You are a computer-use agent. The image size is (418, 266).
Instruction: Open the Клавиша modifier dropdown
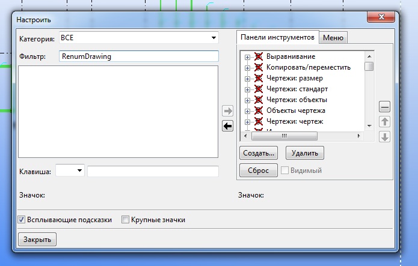[x=70, y=171]
